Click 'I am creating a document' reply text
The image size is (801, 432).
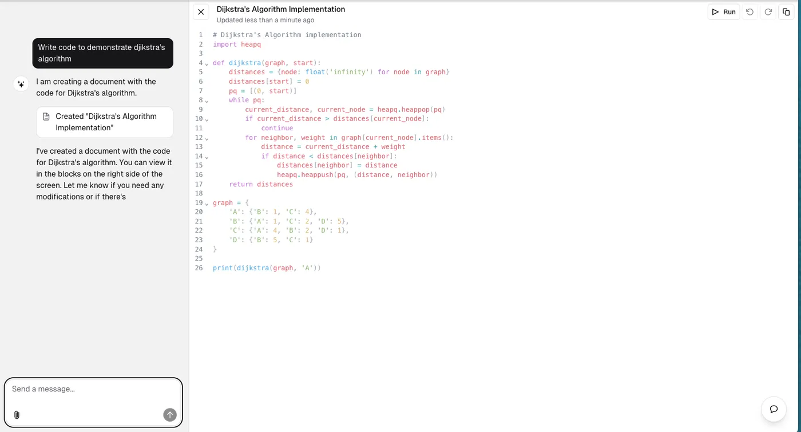(96, 87)
